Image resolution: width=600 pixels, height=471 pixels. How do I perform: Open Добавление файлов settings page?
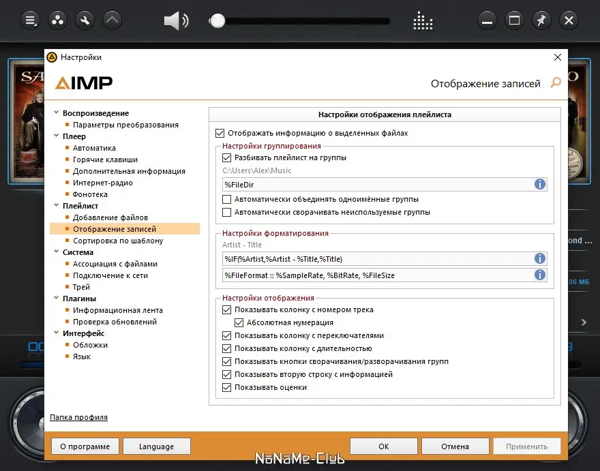(110, 217)
